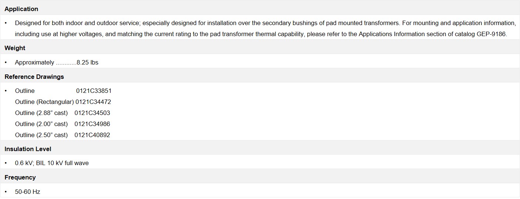Click drawing number 0121C33851
Screen dimensions: 520x199
point(94,91)
